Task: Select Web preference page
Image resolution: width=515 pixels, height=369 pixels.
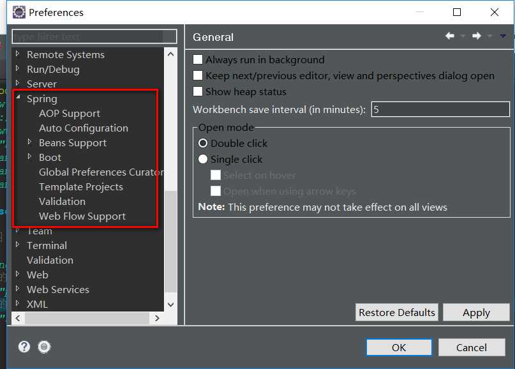Action: pyautogui.click(x=38, y=275)
